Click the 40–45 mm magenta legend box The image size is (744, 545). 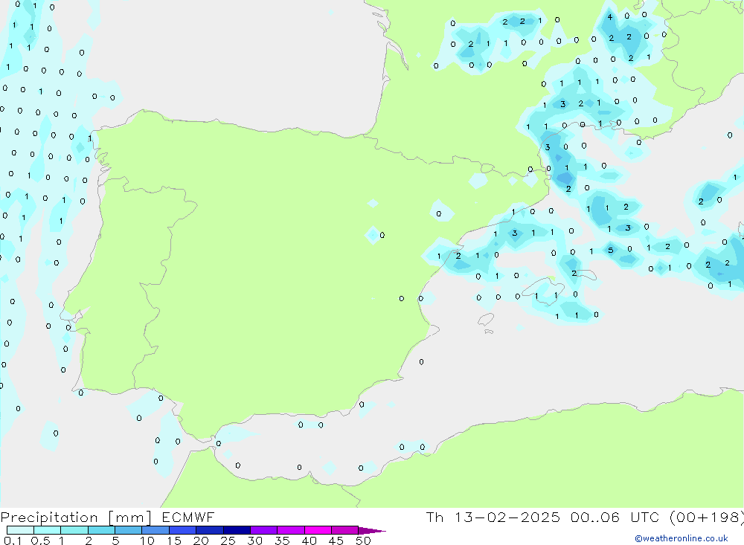coord(318,530)
